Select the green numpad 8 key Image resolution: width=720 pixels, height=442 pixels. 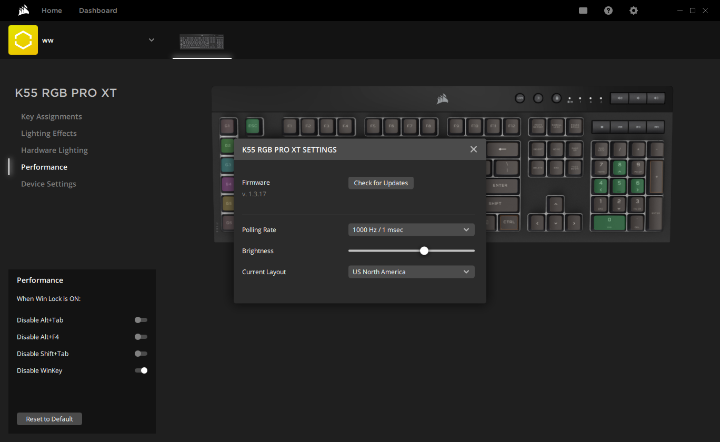pos(619,167)
